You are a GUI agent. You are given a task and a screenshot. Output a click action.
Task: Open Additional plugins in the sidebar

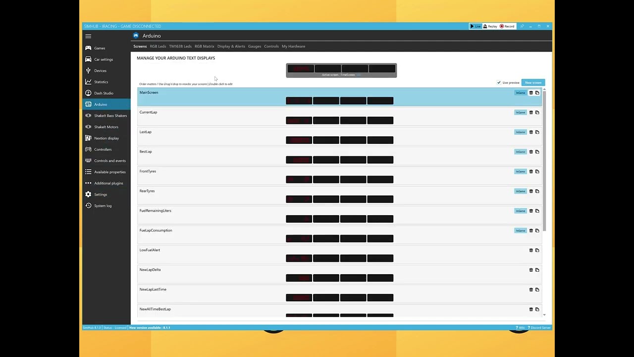pos(106,183)
